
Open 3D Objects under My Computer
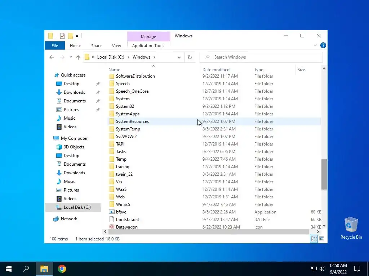click(74, 147)
